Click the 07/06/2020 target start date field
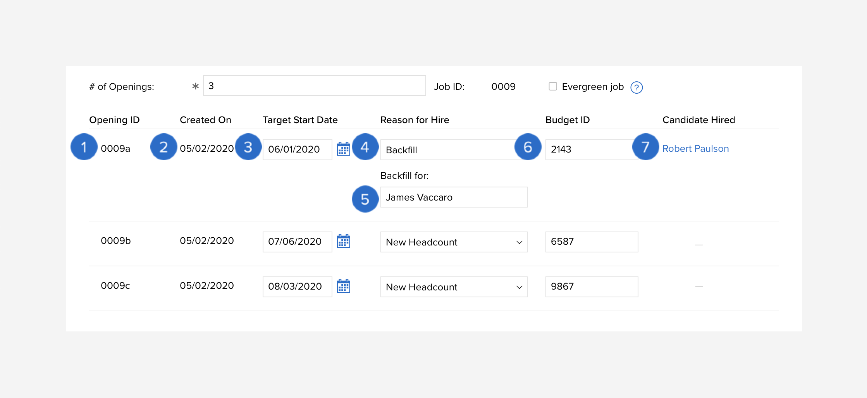867x398 pixels. point(297,242)
